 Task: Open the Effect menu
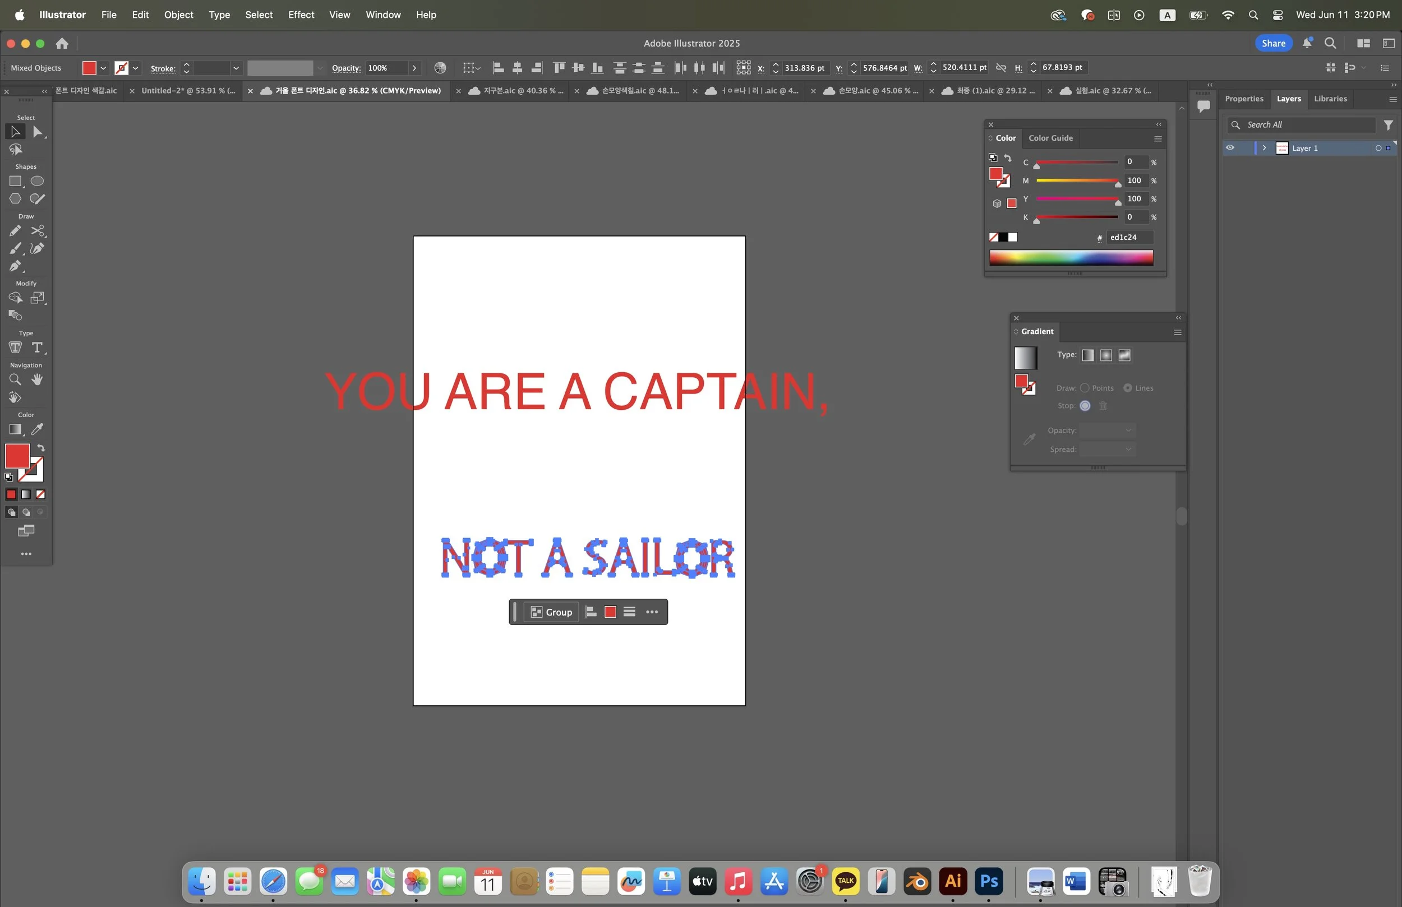[x=301, y=15]
